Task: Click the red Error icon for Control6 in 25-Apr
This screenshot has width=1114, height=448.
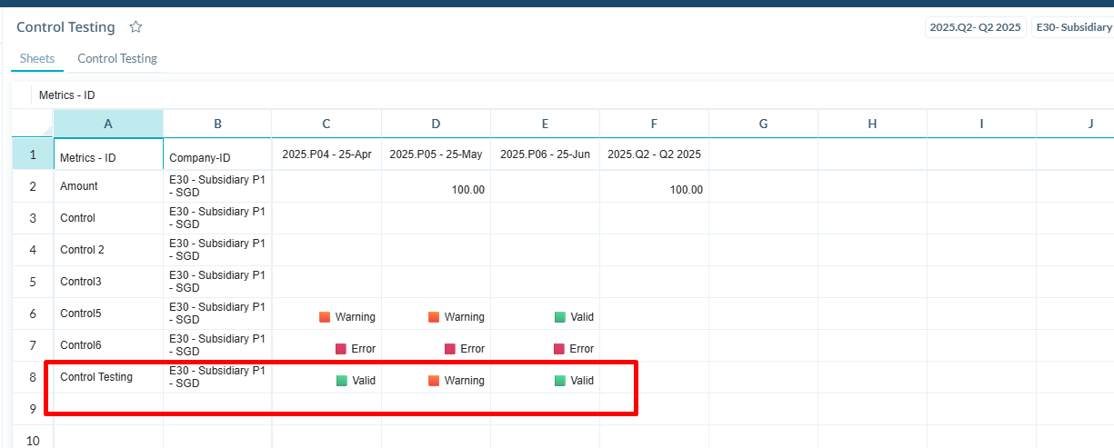Action: click(x=341, y=349)
